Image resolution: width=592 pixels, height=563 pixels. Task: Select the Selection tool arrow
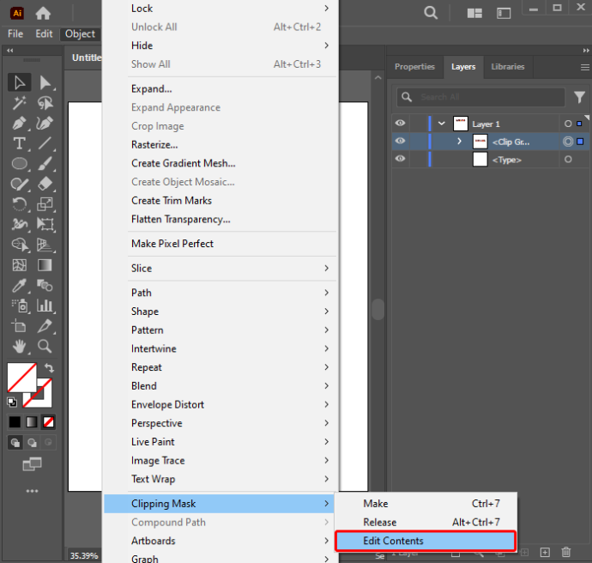coord(19,82)
